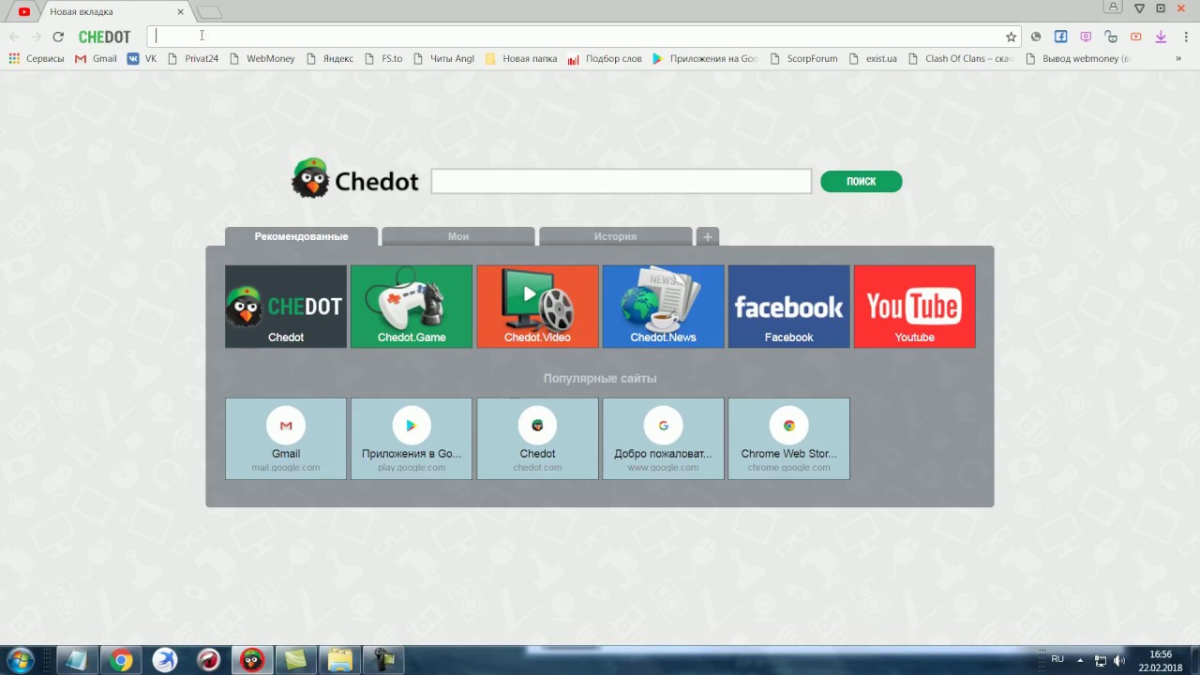Show hidden system tray icons
1200x675 pixels.
point(1080,661)
